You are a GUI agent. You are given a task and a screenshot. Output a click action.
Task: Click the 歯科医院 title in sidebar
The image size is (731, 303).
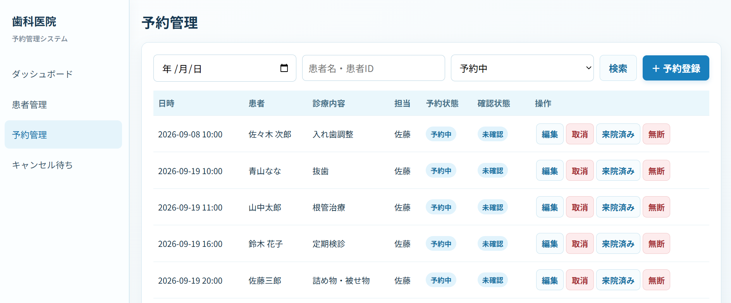(34, 22)
